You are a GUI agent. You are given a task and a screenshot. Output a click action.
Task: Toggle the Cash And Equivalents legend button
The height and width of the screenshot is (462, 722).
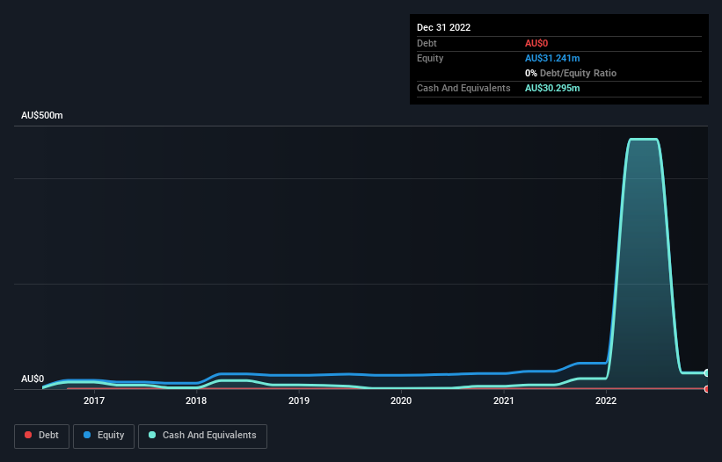coord(202,436)
